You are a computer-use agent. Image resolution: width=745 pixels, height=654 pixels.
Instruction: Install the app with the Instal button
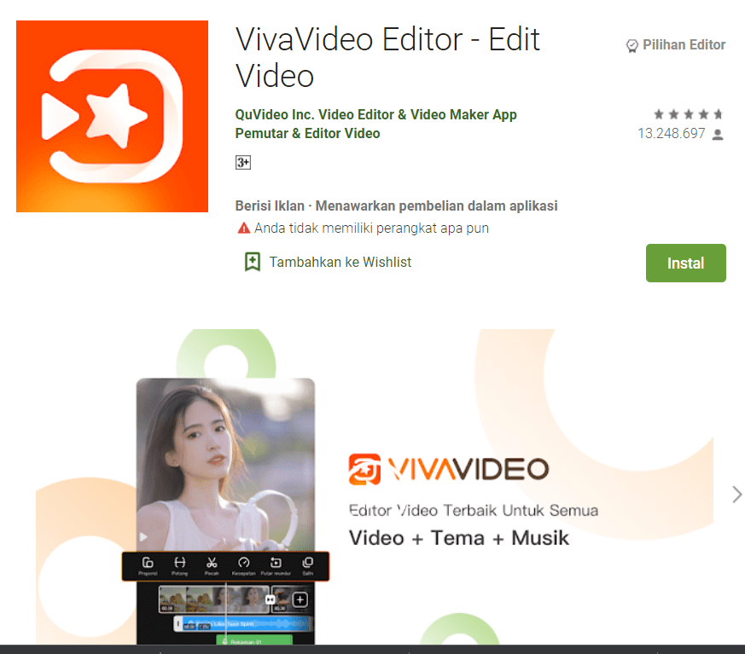[685, 263]
